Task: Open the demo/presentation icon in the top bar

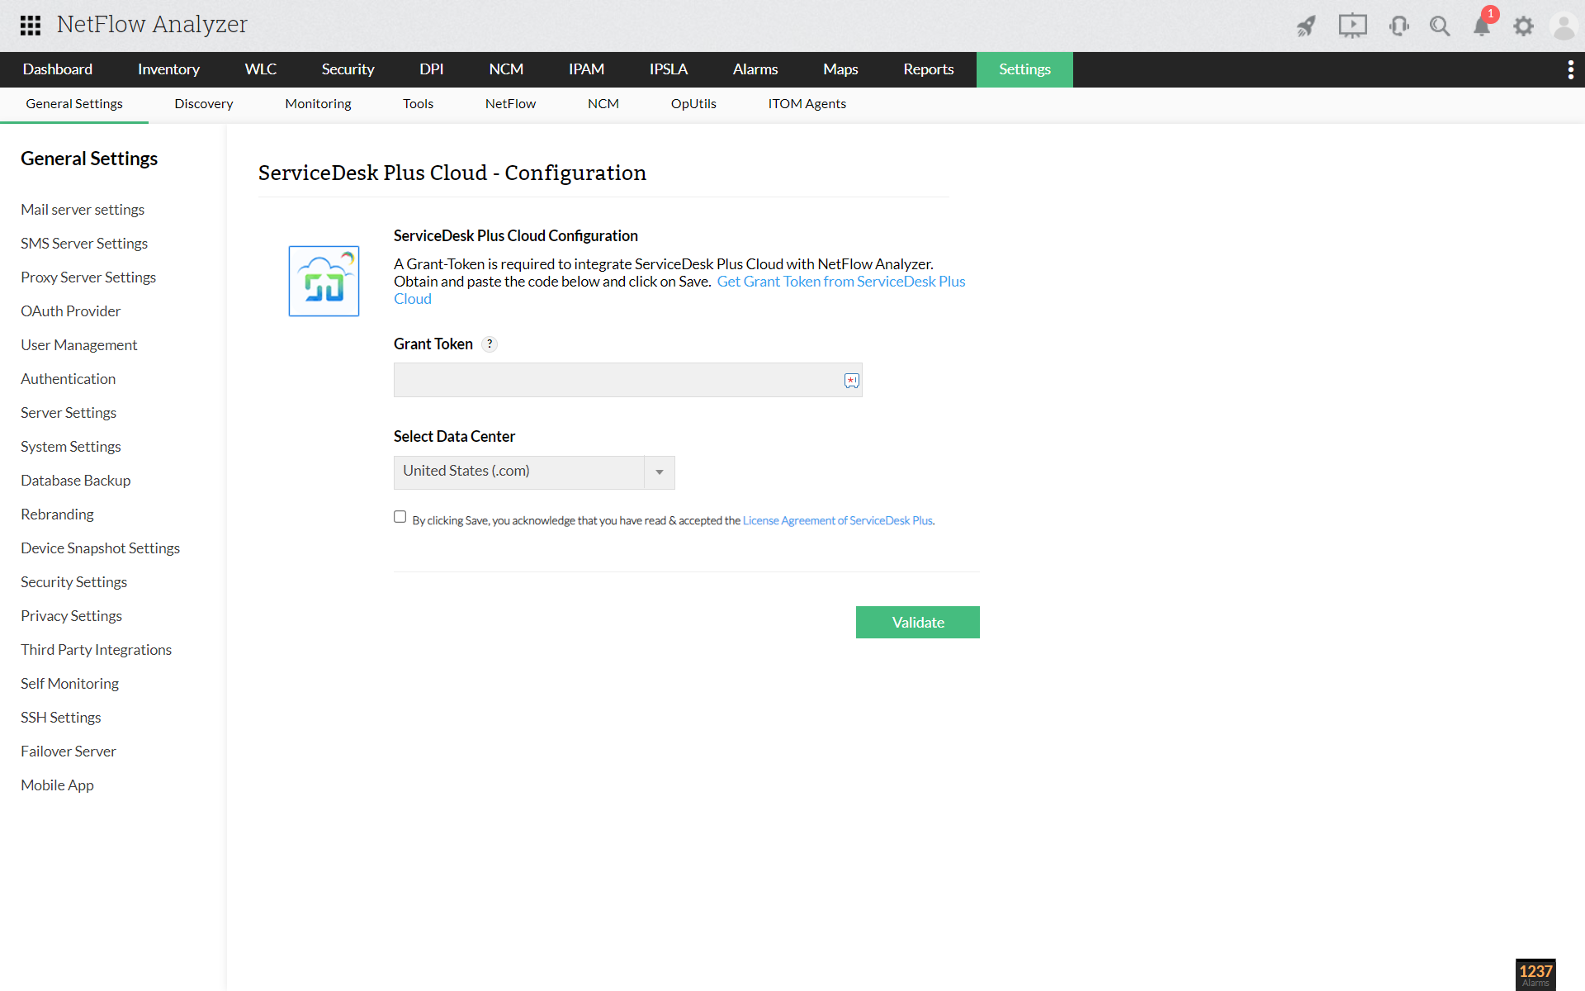Action: click(x=1353, y=26)
